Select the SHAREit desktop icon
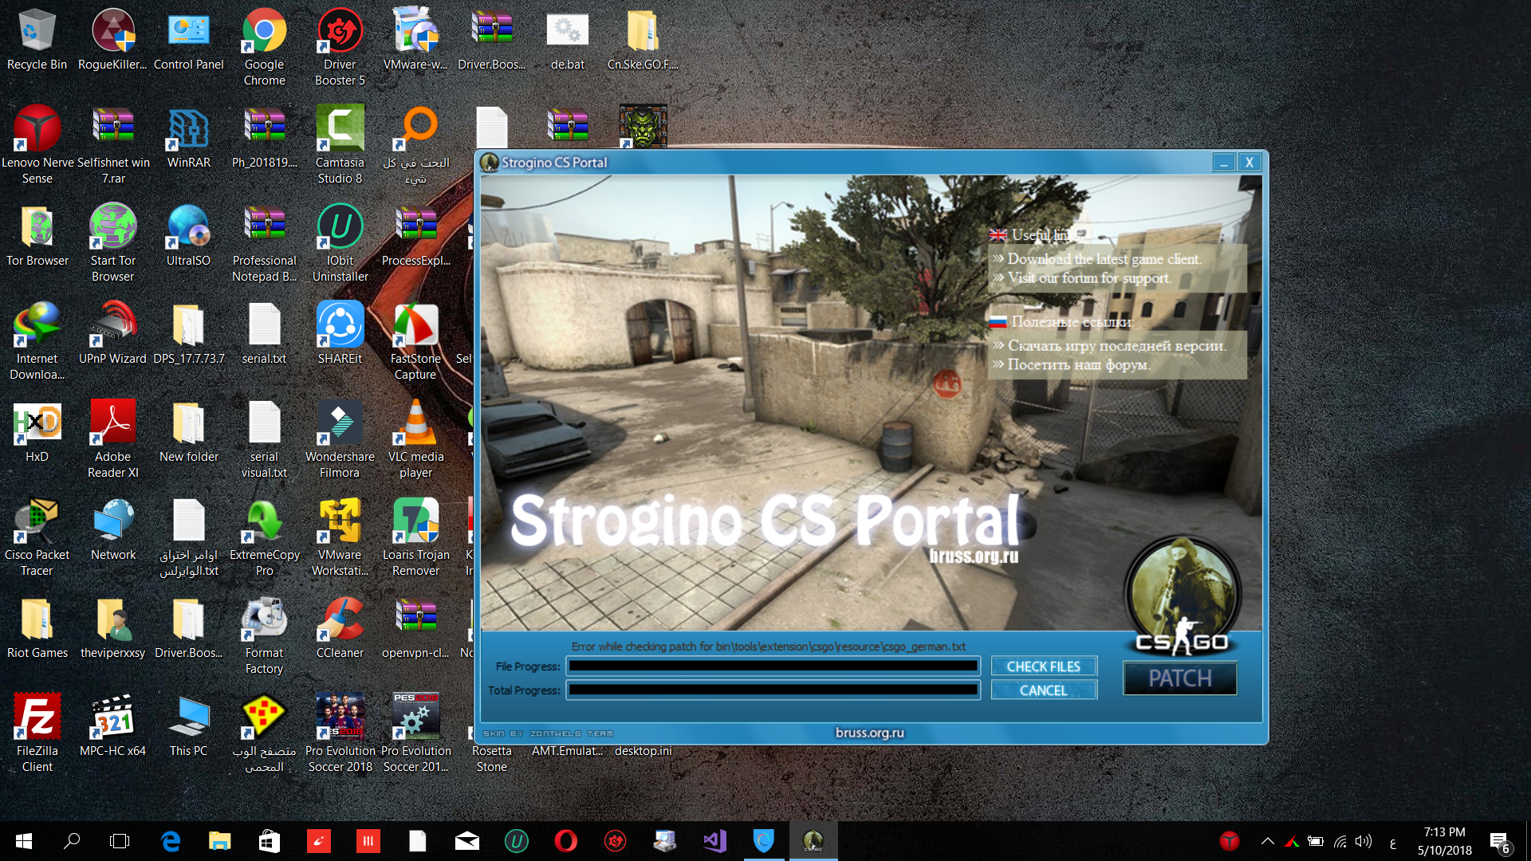 pos(340,334)
